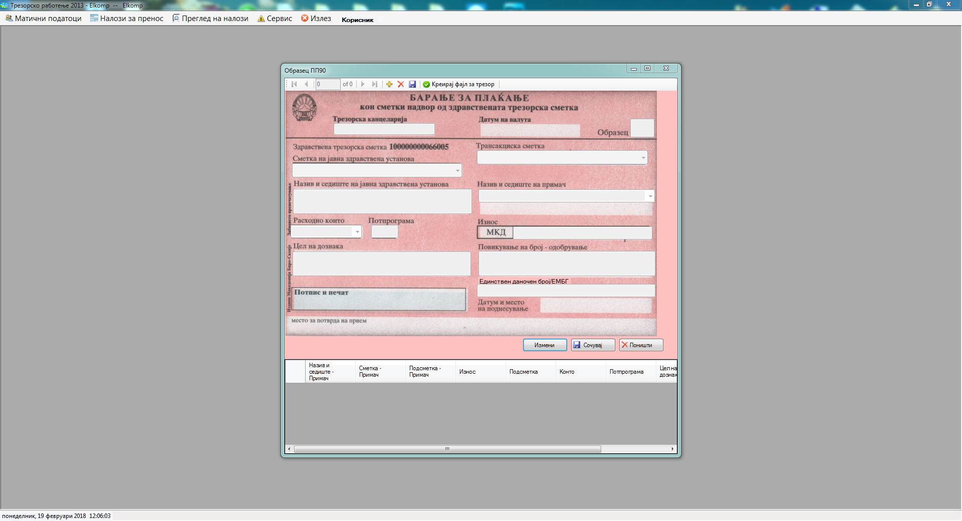Click Креирај фајл за трезор
This screenshot has height=521, width=962.
(458, 84)
